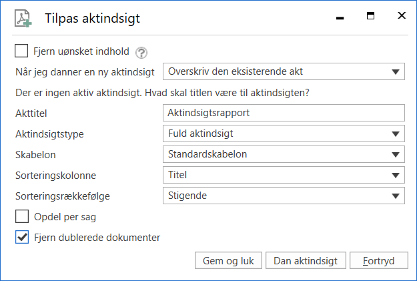Enable the Fjern uønsket indhold checkbox
This screenshot has height=281, width=417.
(22, 51)
